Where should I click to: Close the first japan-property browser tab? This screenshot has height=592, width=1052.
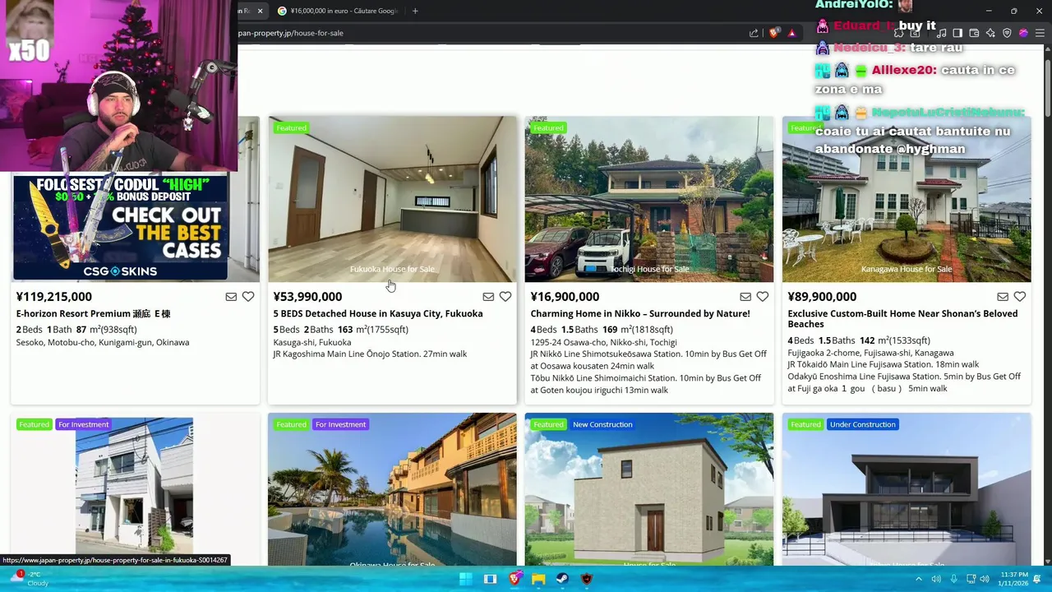[x=260, y=11]
